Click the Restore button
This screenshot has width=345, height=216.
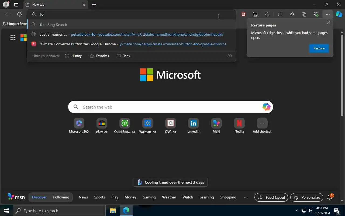tap(319, 48)
